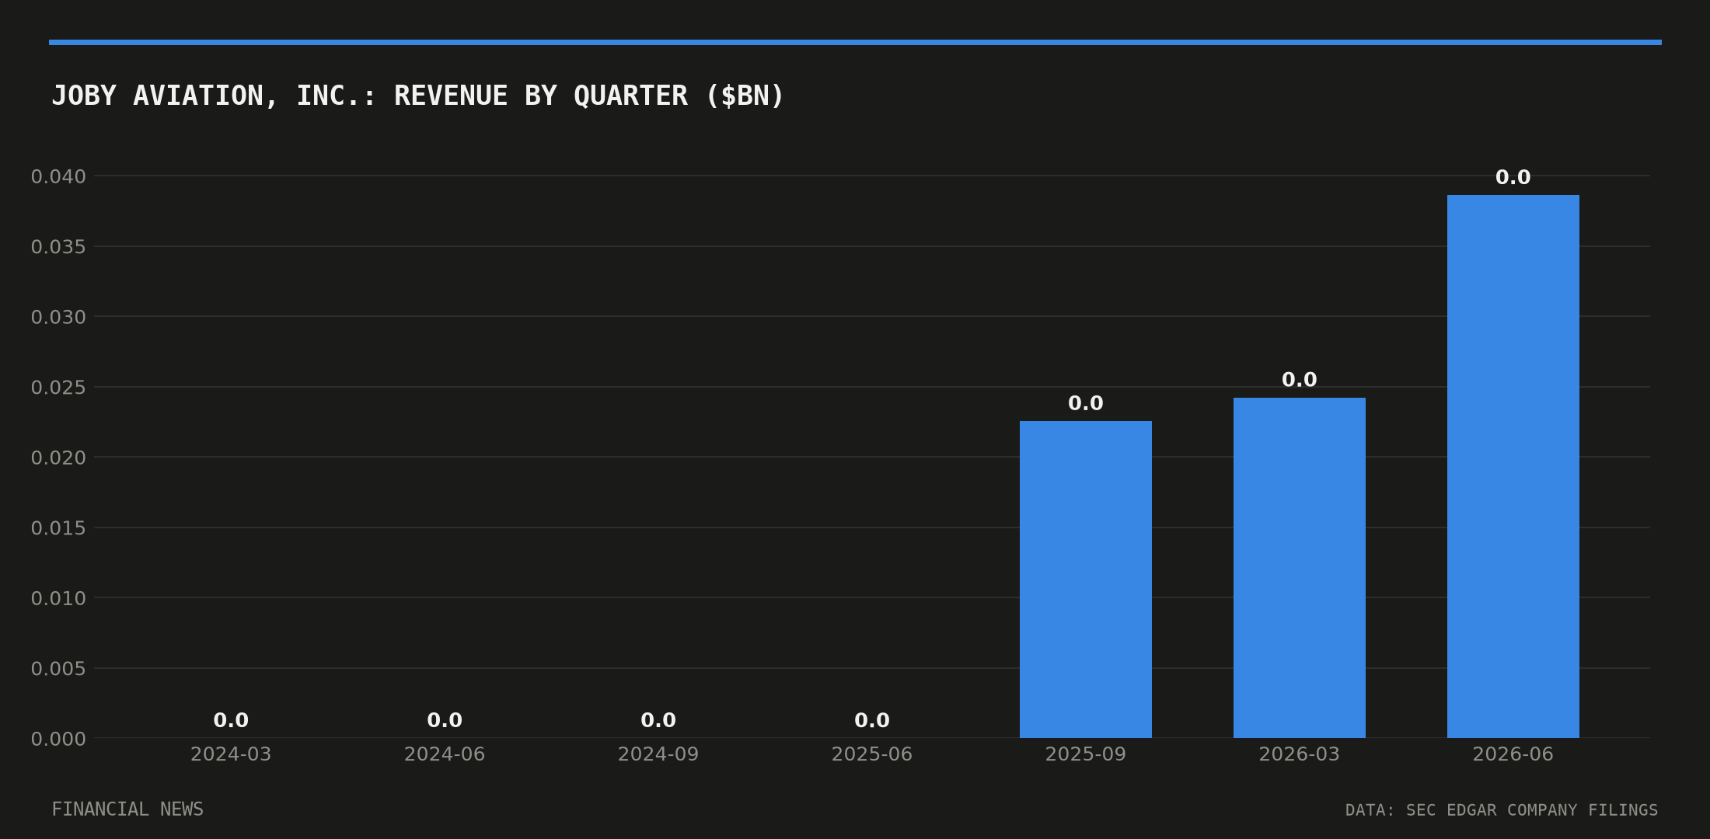1710x839 pixels.
Task: Click the value label above the 2025-09 bar
Action: 1085,404
